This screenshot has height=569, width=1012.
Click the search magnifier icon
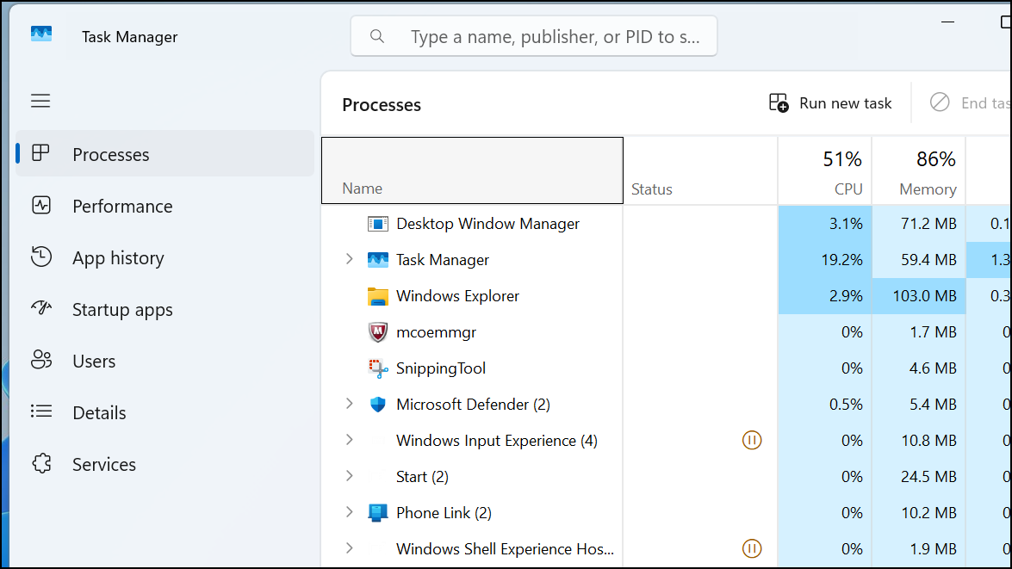377,37
